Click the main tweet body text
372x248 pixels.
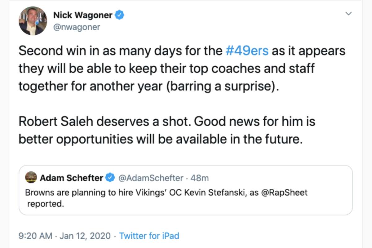tap(155, 68)
